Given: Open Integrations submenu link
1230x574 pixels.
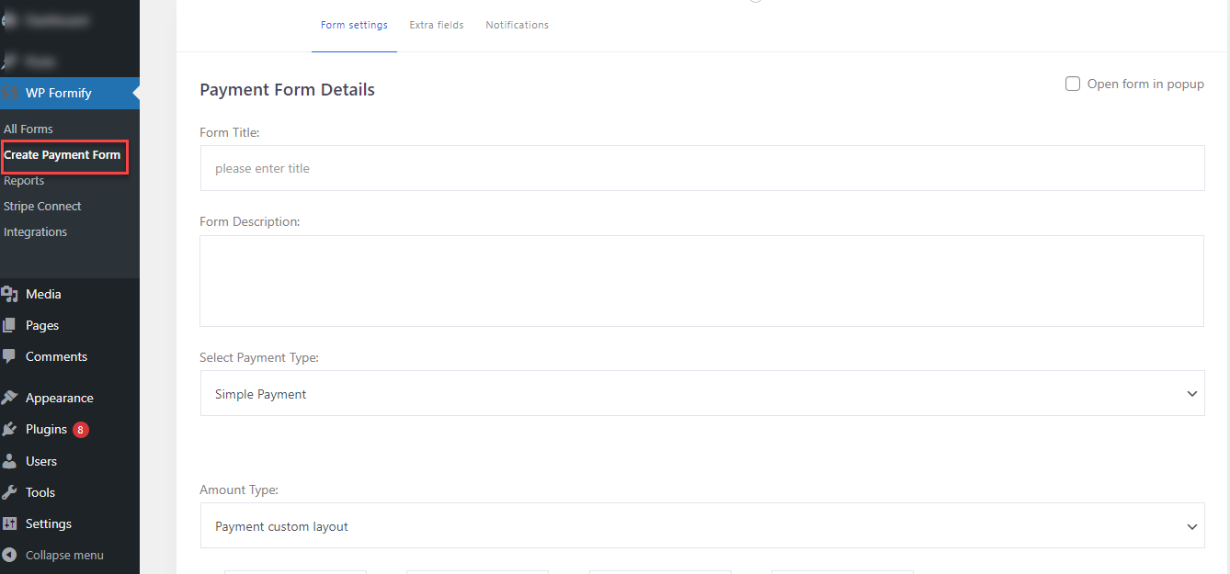Looking at the screenshot, I should pos(35,231).
